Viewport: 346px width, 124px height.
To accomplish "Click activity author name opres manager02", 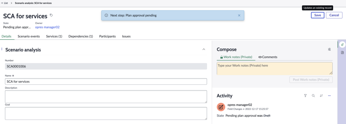I will click(240, 105).
